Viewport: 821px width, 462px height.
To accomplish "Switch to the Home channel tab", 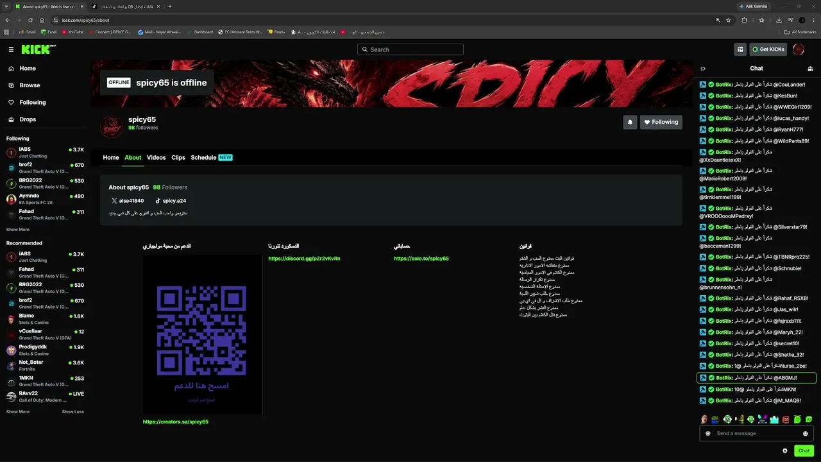I will (x=111, y=158).
